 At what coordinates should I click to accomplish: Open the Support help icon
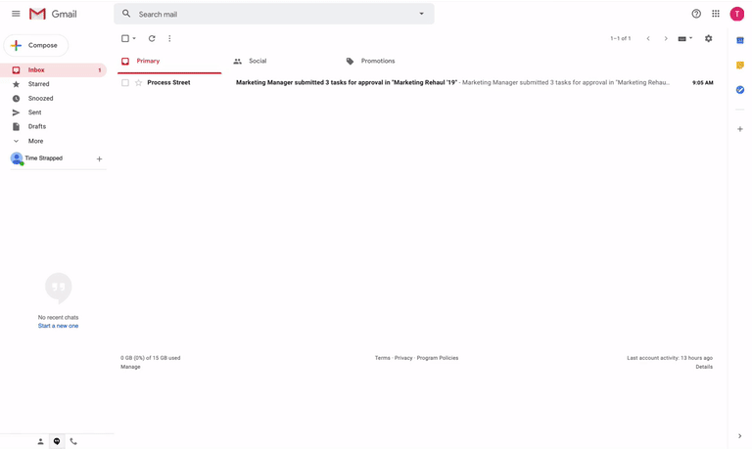point(696,14)
